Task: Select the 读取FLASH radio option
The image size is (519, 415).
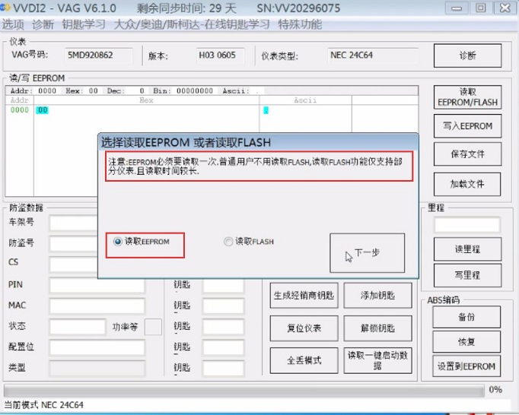Action: (228, 242)
